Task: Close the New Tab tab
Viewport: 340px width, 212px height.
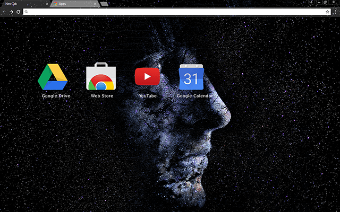Action: pos(47,4)
